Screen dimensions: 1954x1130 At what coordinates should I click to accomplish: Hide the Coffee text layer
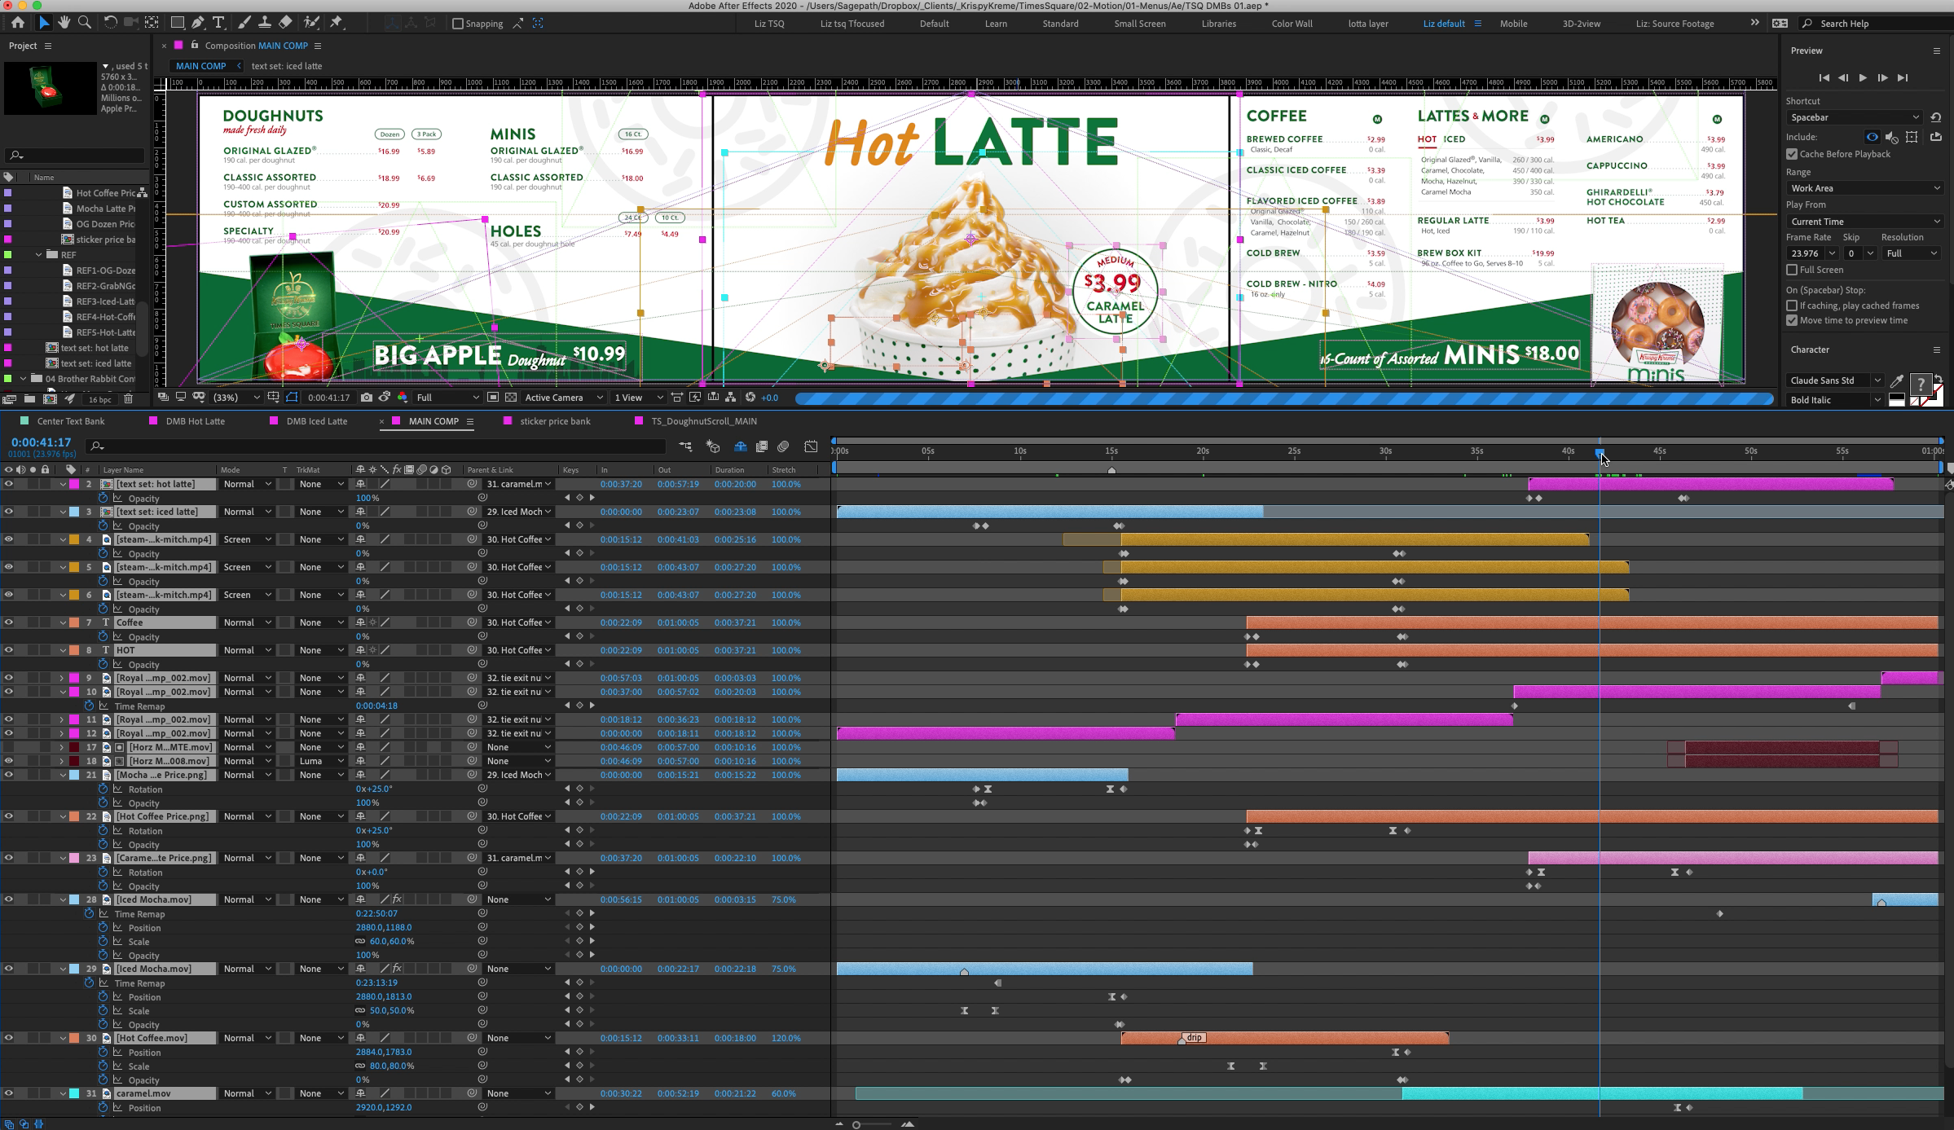tap(8, 622)
